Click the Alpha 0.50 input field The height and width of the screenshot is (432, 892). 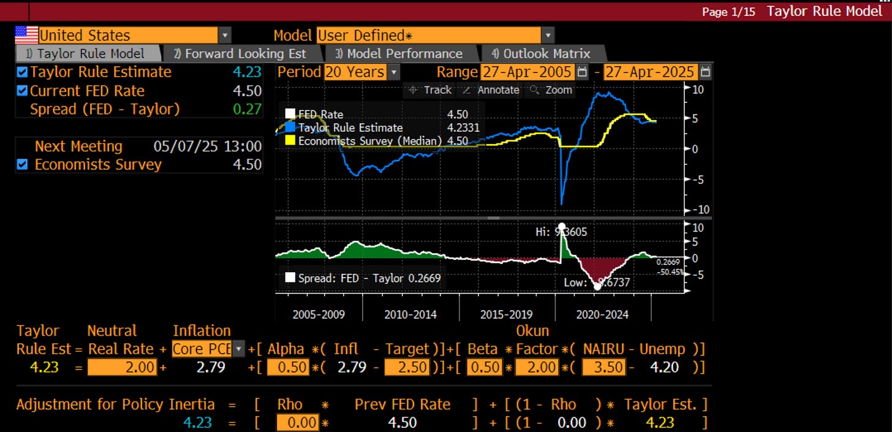coord(287,368)
